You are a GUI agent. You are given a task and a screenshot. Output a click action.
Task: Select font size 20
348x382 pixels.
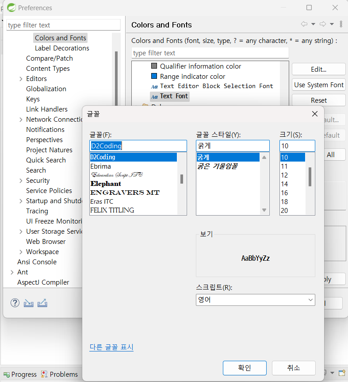(292, 211)
